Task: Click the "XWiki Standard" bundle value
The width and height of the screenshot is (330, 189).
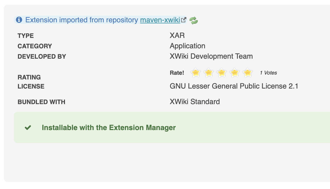Action: [x=195, y=102]
